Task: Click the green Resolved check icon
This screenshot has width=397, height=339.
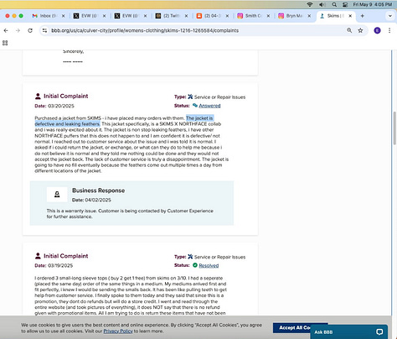Action: (x=195, y=265)
